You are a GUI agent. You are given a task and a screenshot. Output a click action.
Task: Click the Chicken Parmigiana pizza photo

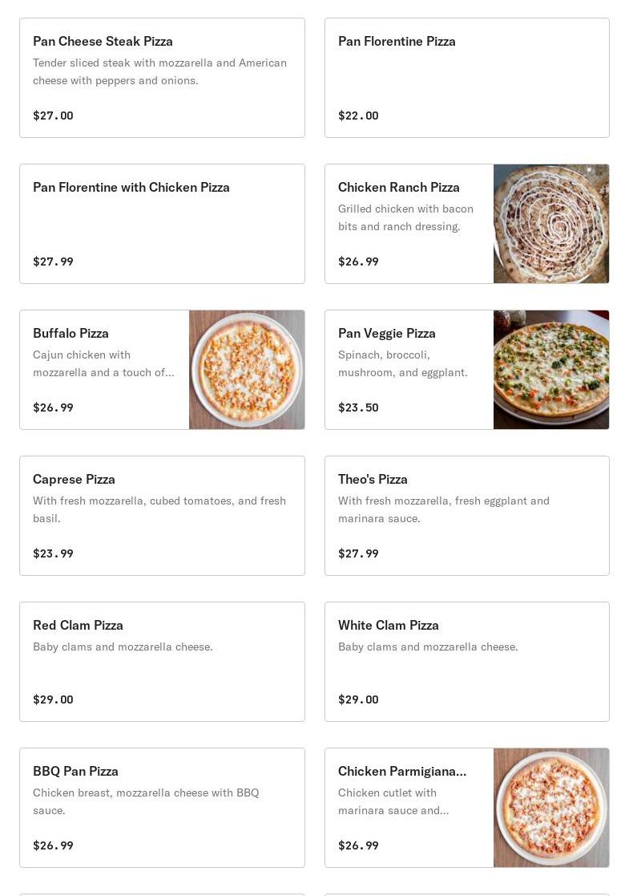(x=551, y=808)
